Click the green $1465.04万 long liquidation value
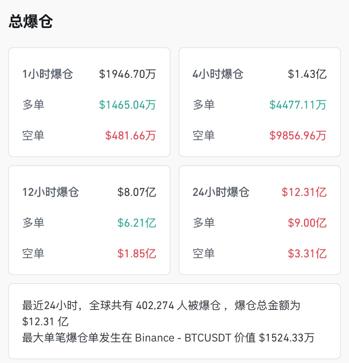This screenshot has width=349, height=363. [127, 105]
